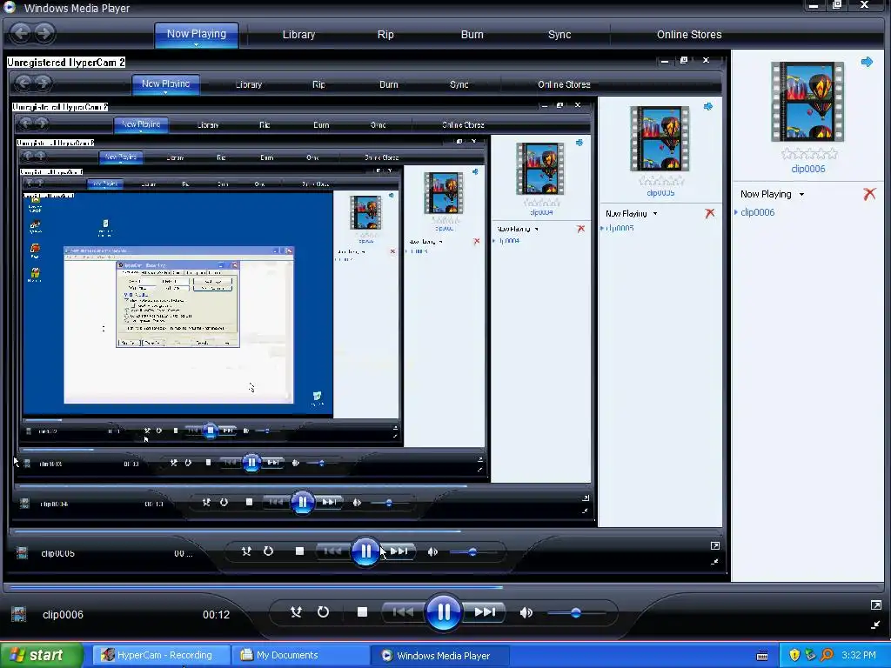Minimize the Windows Media Player window
The width and height of the screenshot is (891, 668).
pos(814,6)
